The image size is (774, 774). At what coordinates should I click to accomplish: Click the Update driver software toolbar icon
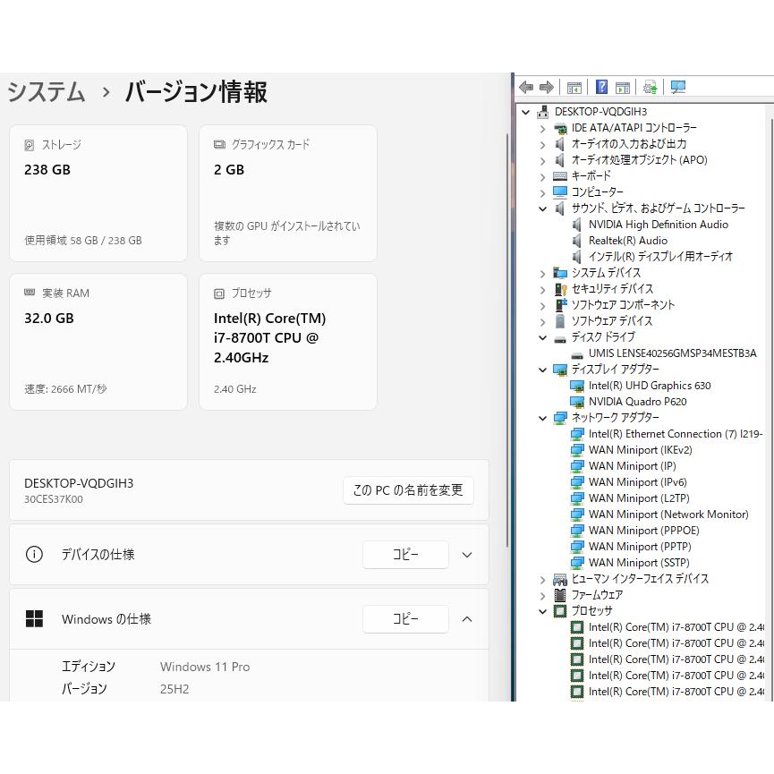coord(651,88)
